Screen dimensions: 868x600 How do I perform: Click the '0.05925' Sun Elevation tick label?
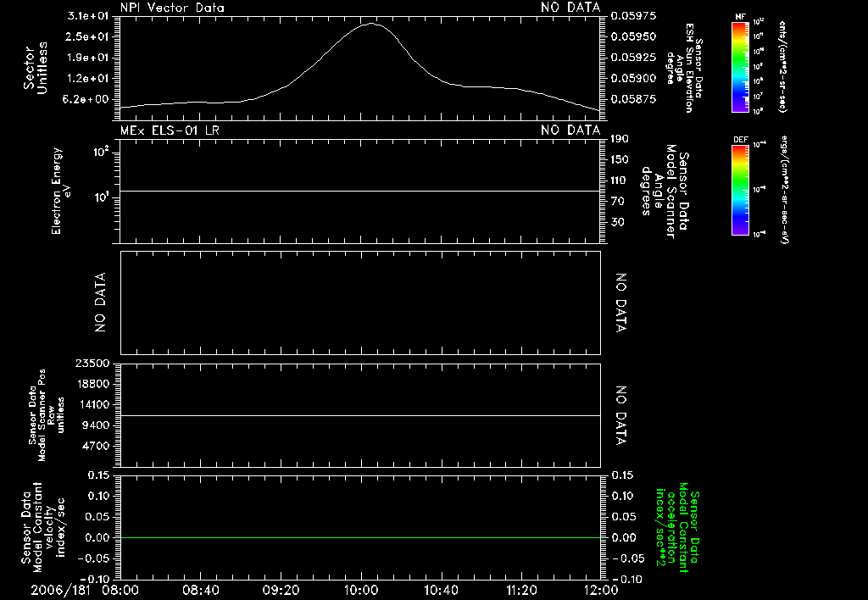[x=634, y=58]
